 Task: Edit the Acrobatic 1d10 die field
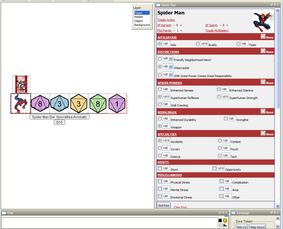pyautogui.click(x=166, y=140)
